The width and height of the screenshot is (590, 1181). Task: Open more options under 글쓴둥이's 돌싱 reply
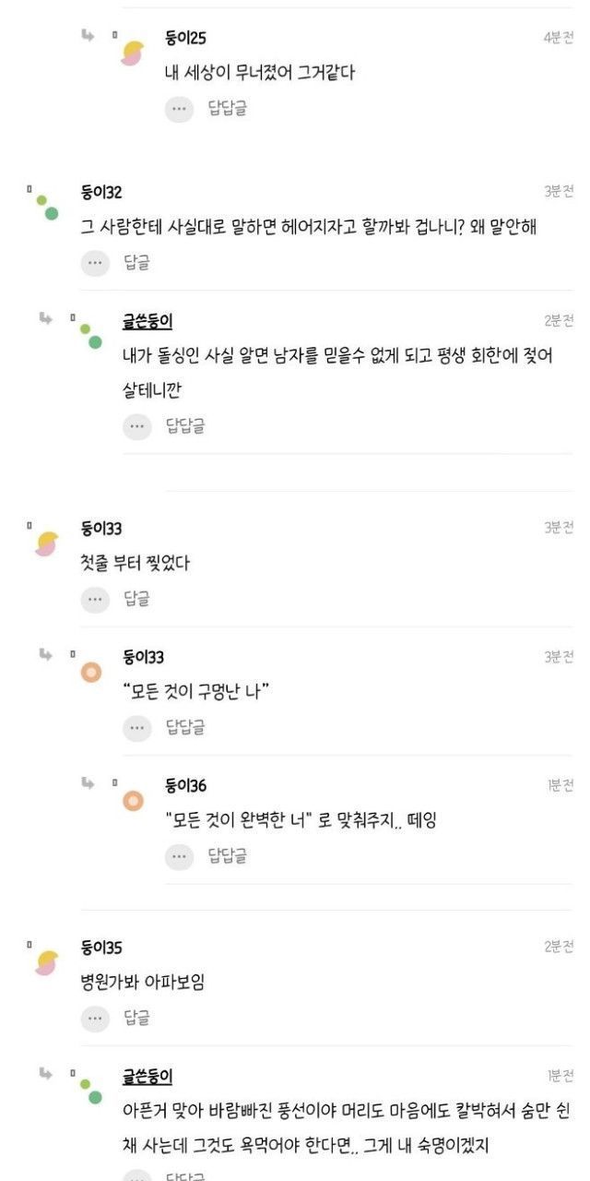(x=136, y=425)
